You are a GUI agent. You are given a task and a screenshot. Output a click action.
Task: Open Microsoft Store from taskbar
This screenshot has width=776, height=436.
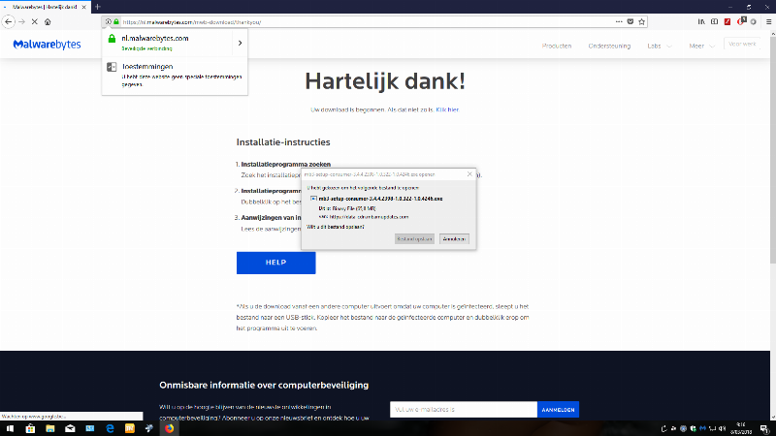[x=30, y=428]
